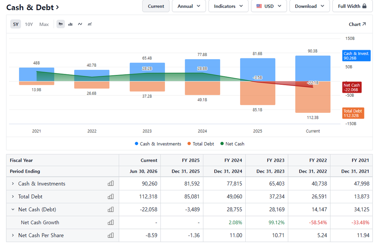Click the 99.12% Net Cash Growth value
The width and height of the screenshot is (376, 244).
click(276, 222)
